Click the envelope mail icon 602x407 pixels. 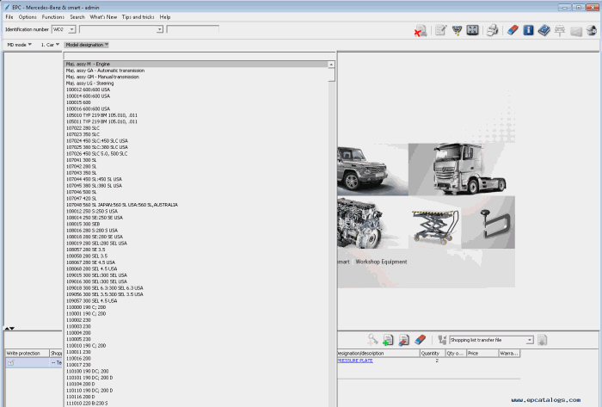(576, 31)
